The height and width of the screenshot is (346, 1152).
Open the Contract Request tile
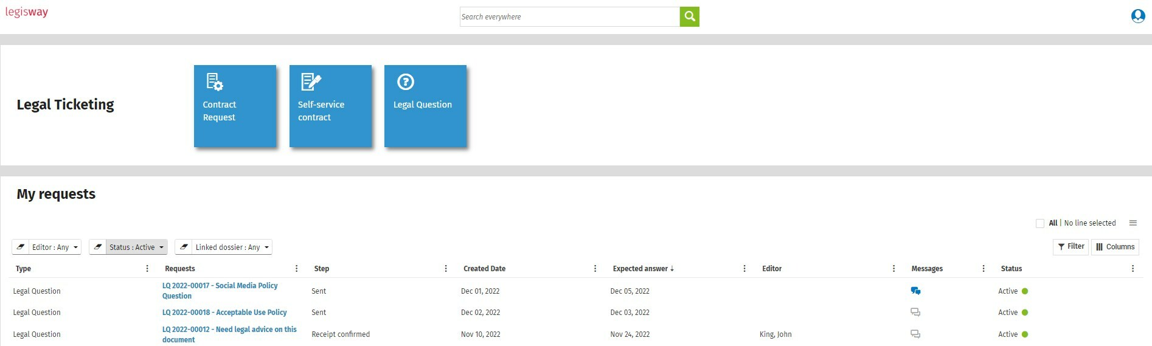(x=235, y=106)
